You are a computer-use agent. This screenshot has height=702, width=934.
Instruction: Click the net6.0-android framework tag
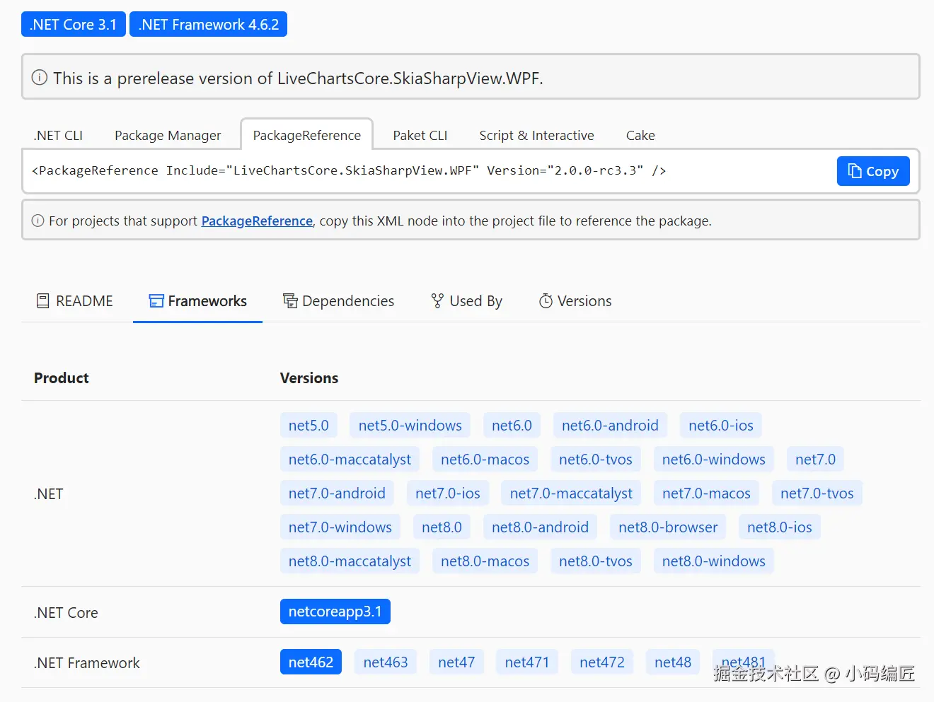click(610, 426)
